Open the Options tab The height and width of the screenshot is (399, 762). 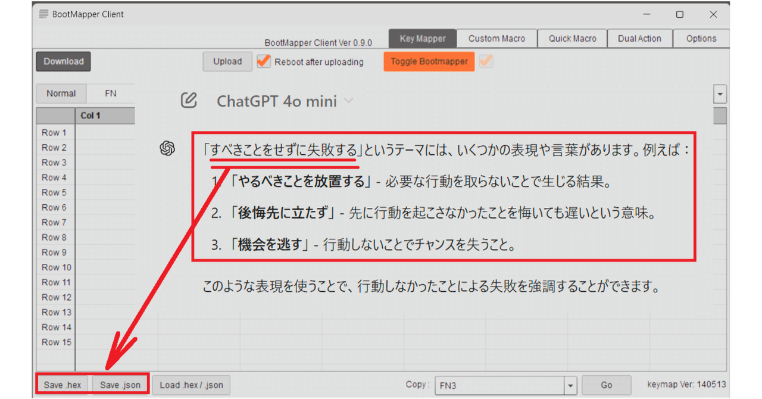tap(701, 38)
